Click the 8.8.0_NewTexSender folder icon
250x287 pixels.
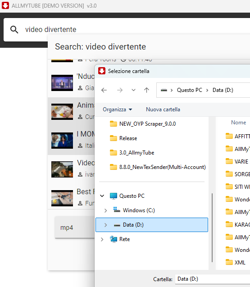[x=114, y=167]
